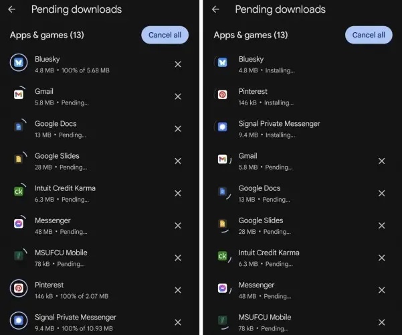This screenshot has width=402, height=335.
Task: Cancel MSUFCU Mobile download in left screenshot
Action: [178, 258]
